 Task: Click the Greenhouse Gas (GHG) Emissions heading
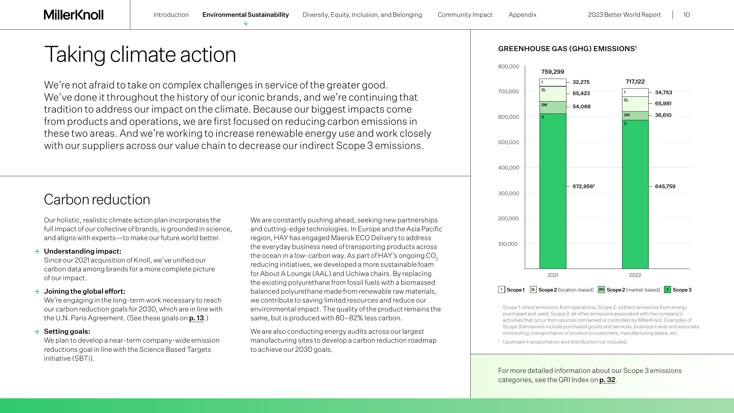pyautogui.click(x=567, y=49)
